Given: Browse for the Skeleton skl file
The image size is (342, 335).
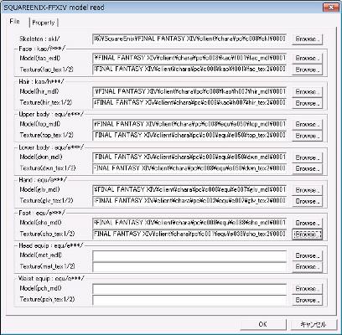Looking at the screenshot, I should coord(307,39).
